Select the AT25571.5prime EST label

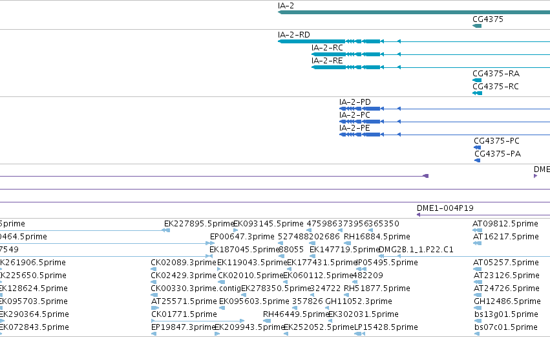tap(184, 301)
